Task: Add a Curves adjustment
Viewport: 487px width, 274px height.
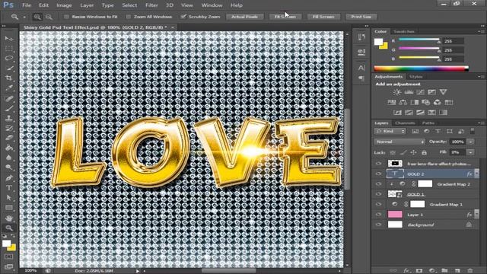Action: (420, 92)
